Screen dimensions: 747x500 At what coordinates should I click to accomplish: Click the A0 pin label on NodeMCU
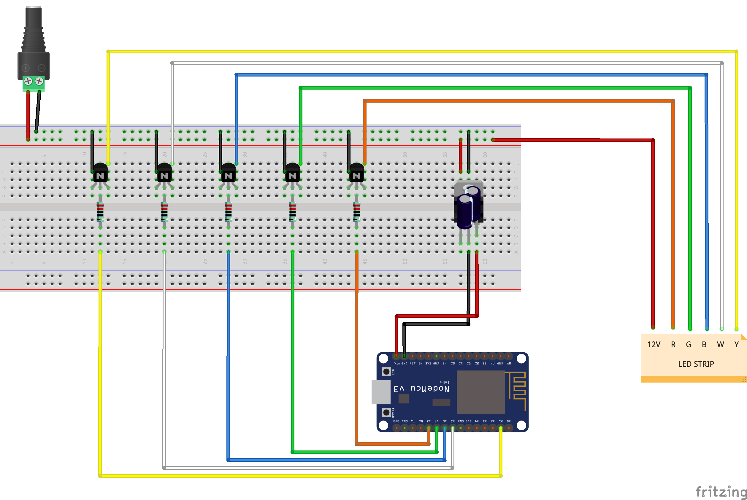[509, 364]
